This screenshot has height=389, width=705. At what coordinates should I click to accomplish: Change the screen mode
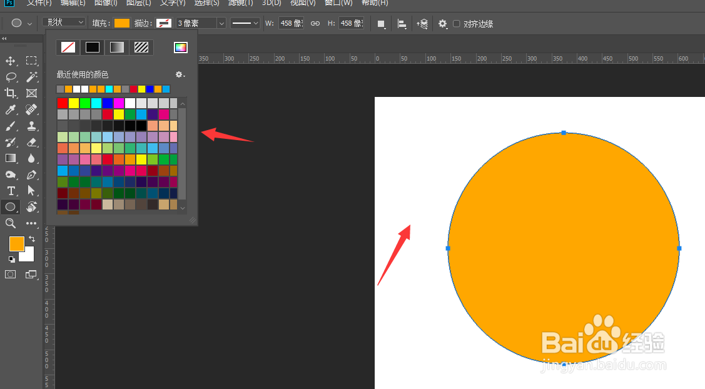point(31,275)
